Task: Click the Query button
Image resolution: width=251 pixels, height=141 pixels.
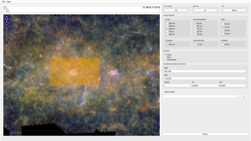Action: tap(205, 134)
